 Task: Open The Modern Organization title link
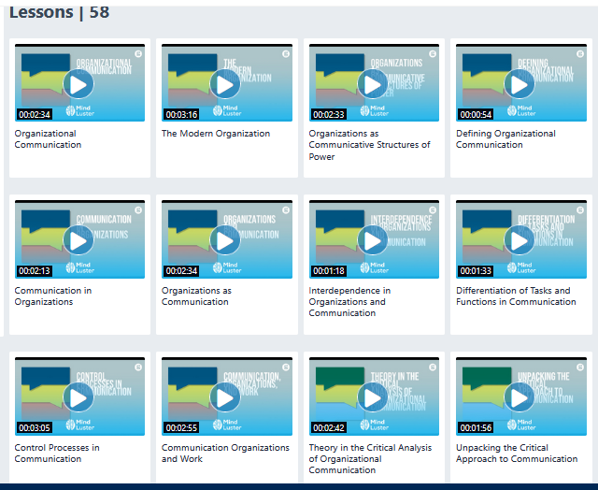click(216, 134)
